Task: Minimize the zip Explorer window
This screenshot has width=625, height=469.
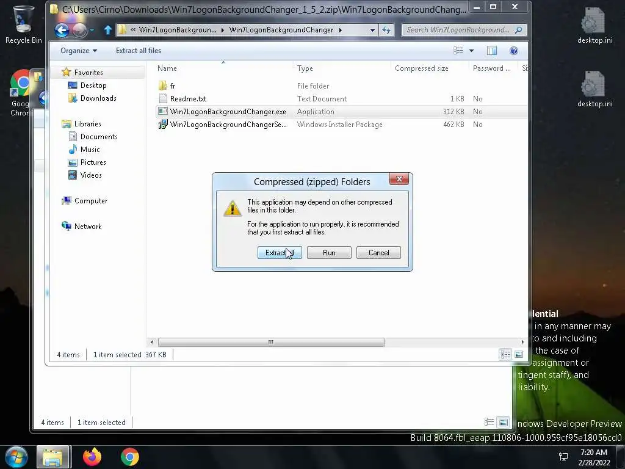Action: [x=477, y=7]
